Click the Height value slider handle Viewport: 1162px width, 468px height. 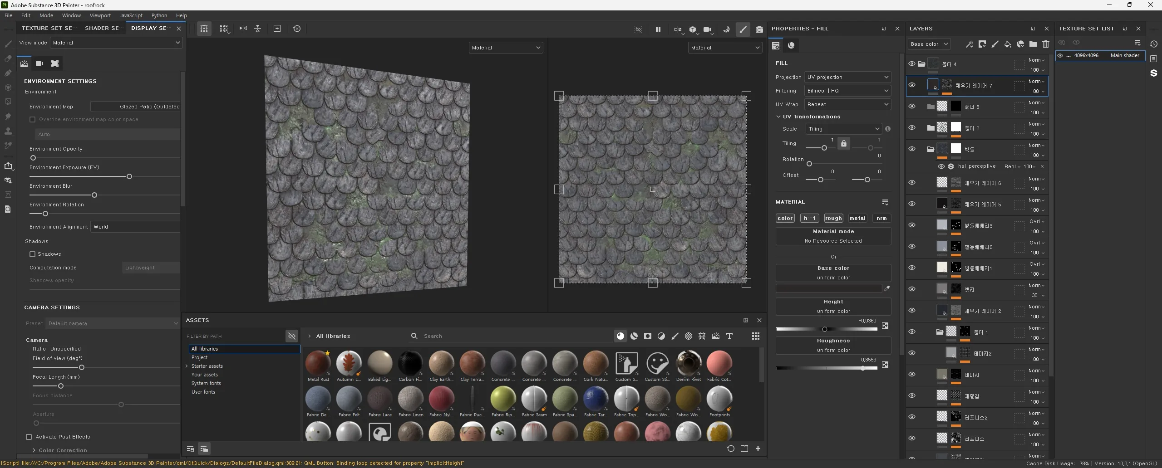825,330
